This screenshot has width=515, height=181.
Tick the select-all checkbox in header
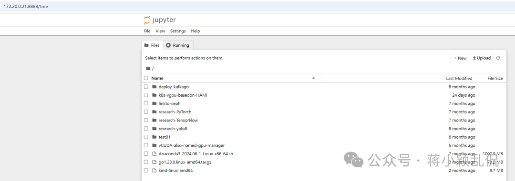[x=146, y=78]
